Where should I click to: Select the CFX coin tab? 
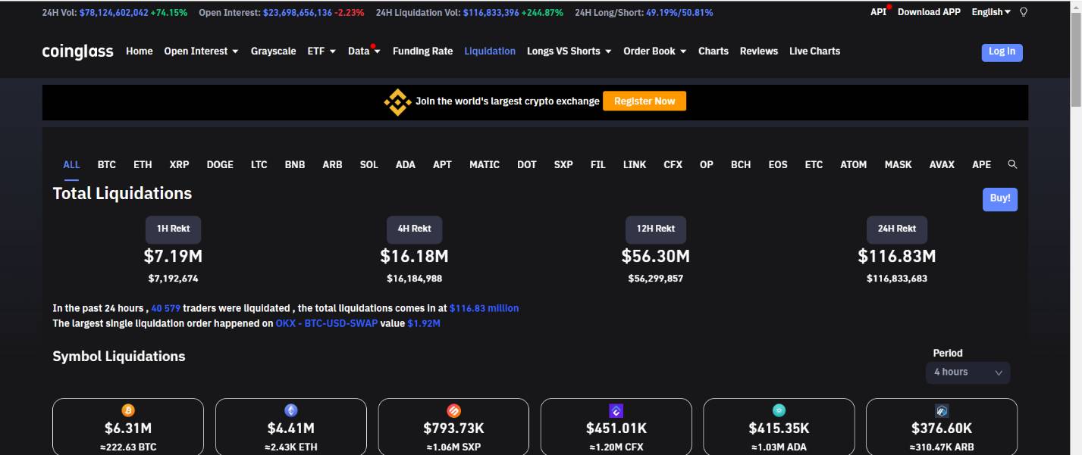pyautogui.click(x=673, y=164)
